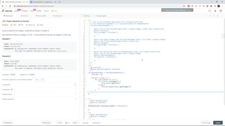Viewport: 225px width, 126px height.
Task: Go to next problem with Next
Action: 76,123
